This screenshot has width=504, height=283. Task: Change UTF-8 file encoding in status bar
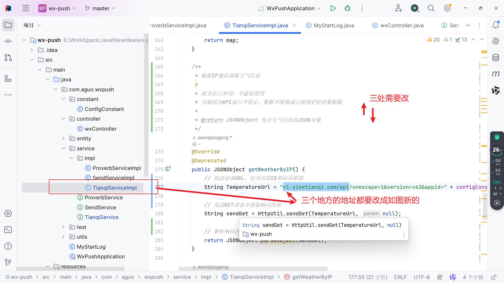pyautogui.click(x=422, y=277)
